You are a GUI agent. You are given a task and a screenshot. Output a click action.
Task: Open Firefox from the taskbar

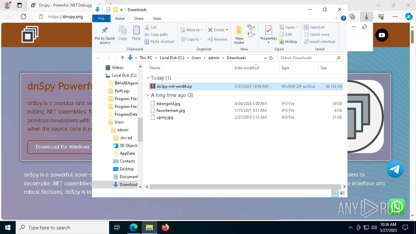165,227
